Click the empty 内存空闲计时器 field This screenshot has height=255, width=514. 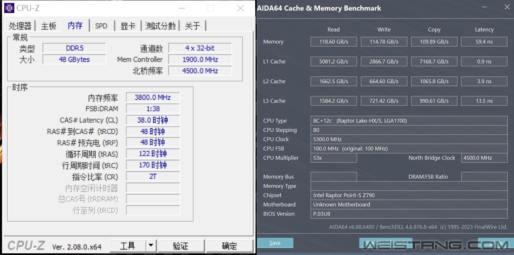point(153,188)
